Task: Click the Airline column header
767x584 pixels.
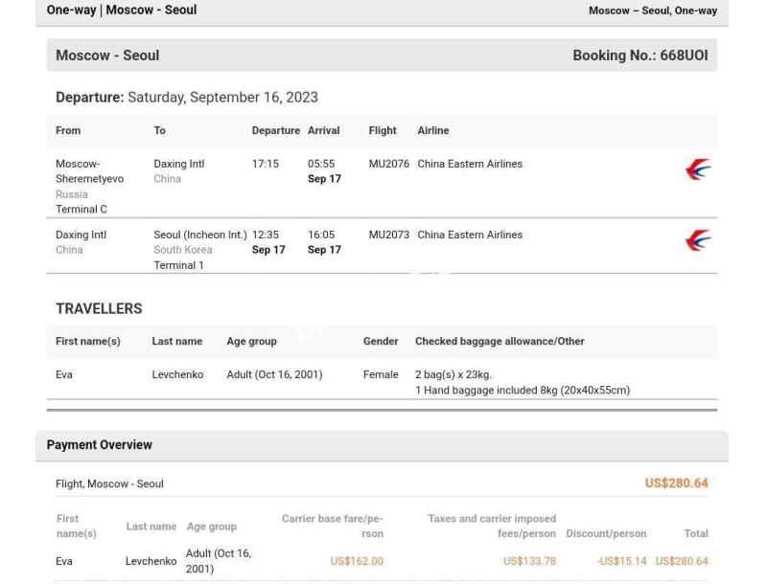Action: [x=433, y=130]
